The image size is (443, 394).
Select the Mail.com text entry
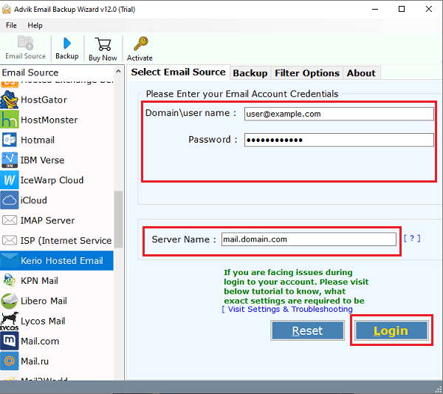(40, 341)
